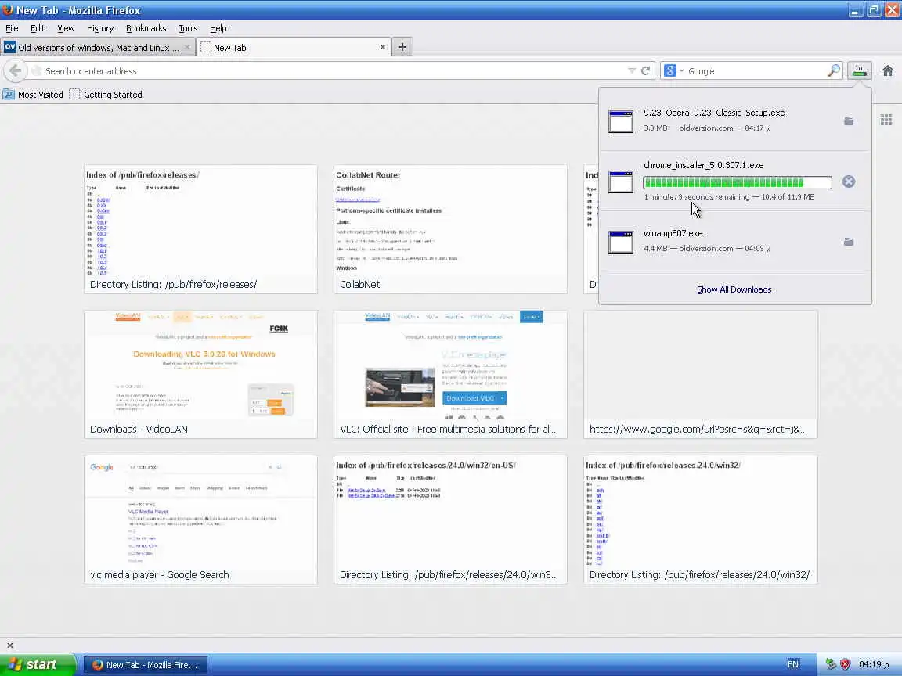Close the New Tab tab
Viewport: 902px width, 676px height.
tap(383, 47)
